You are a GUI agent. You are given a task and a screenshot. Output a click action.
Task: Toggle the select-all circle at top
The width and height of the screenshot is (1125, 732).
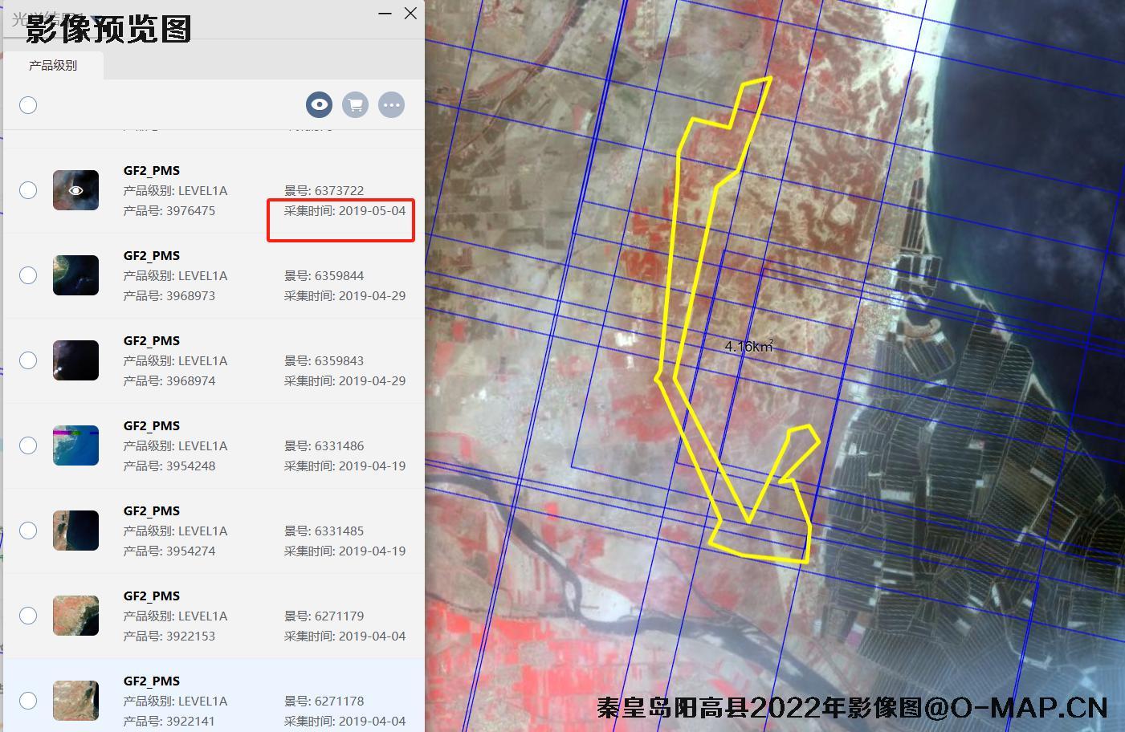[28, 104]
